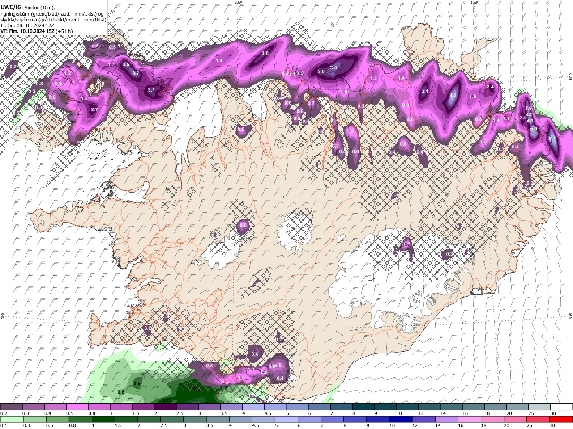This screenshot has width=573, height=429.
Task: Select the 'rigning/skúrir' legend description line
Action: point(53,14)
